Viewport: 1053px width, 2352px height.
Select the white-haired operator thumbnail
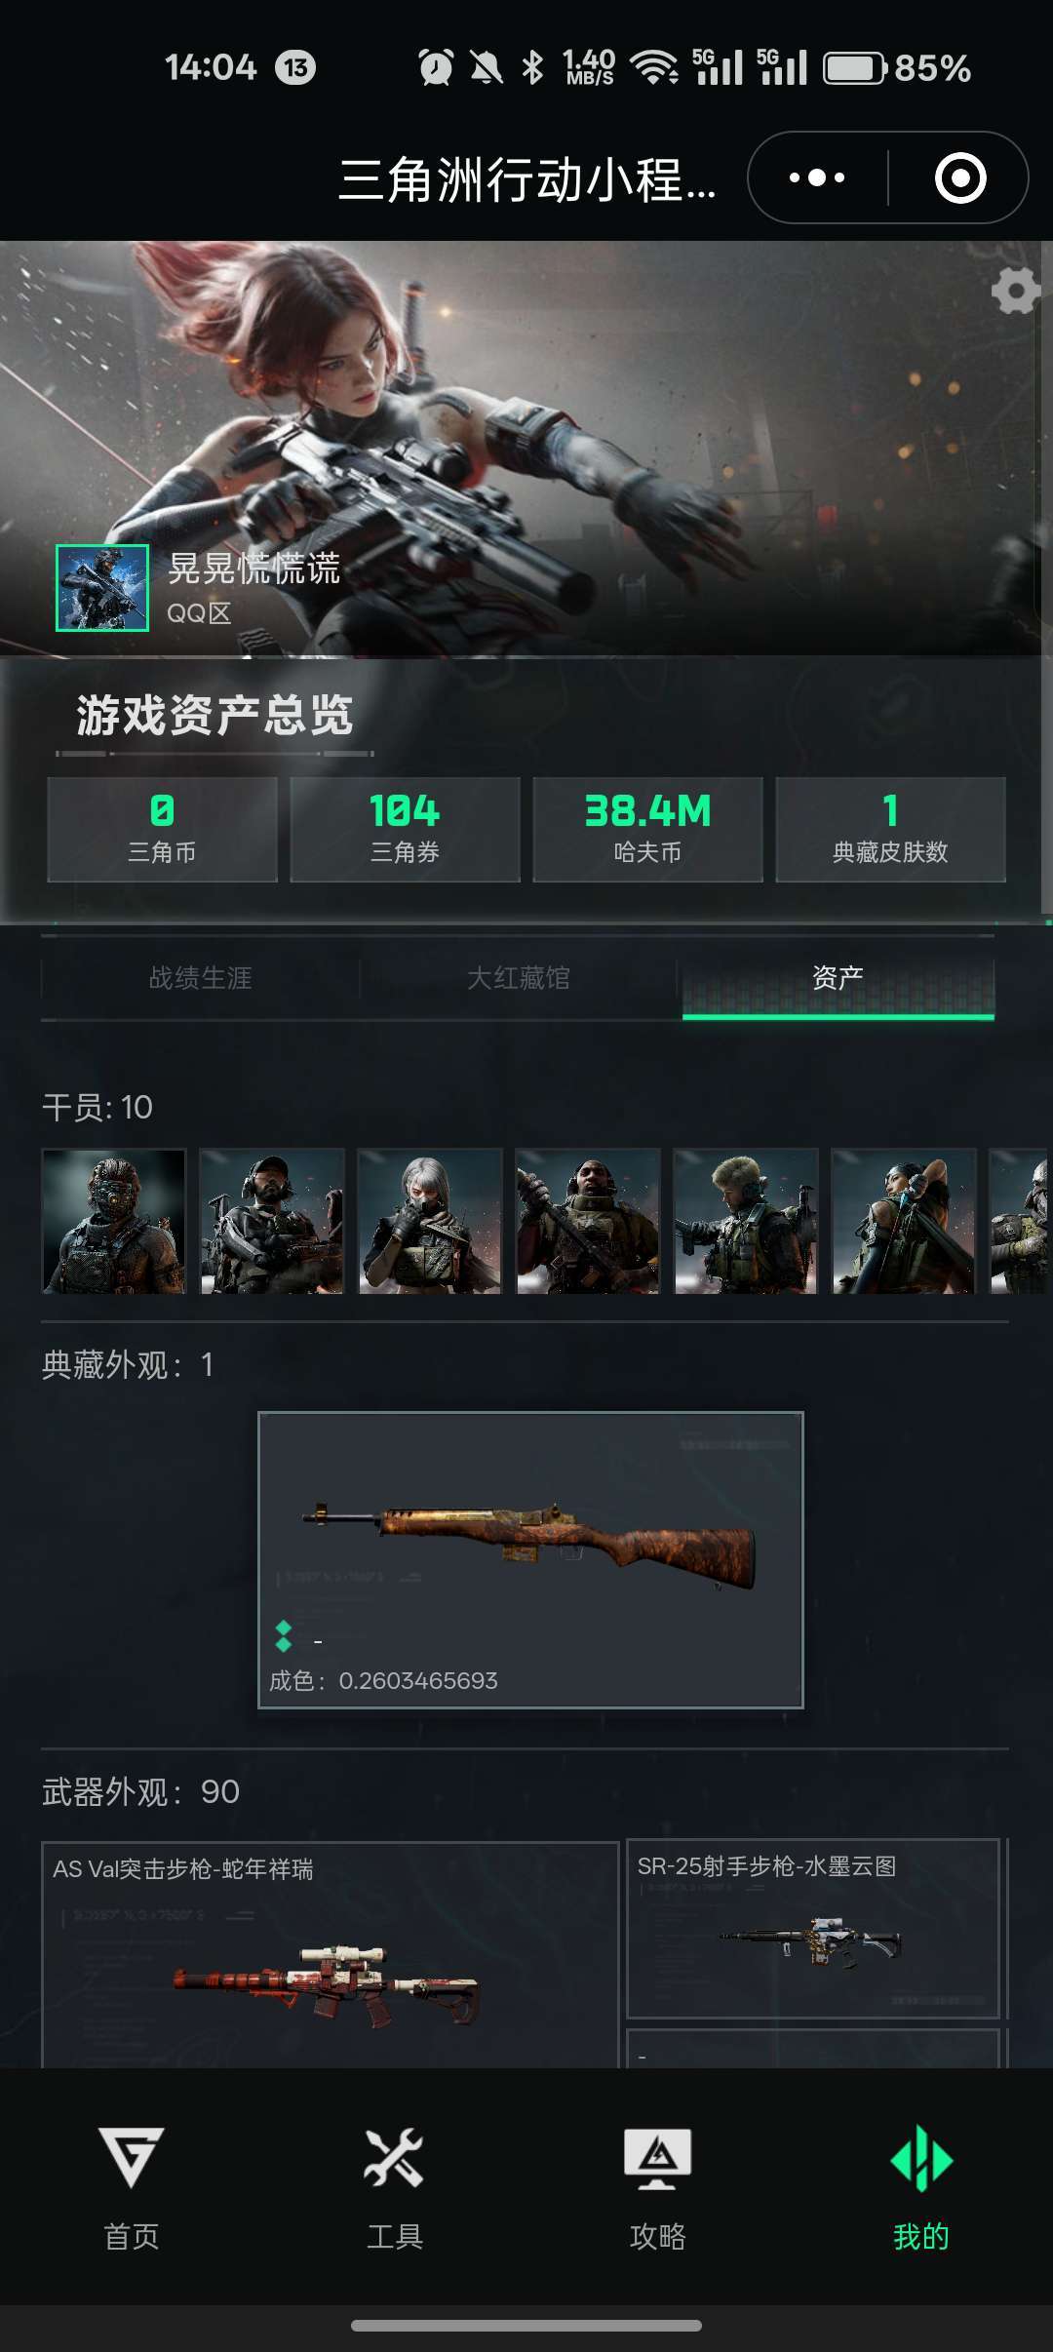[430, 1221]
